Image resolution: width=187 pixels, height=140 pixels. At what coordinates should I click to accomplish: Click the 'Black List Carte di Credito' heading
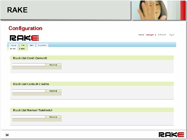point(31,84)
